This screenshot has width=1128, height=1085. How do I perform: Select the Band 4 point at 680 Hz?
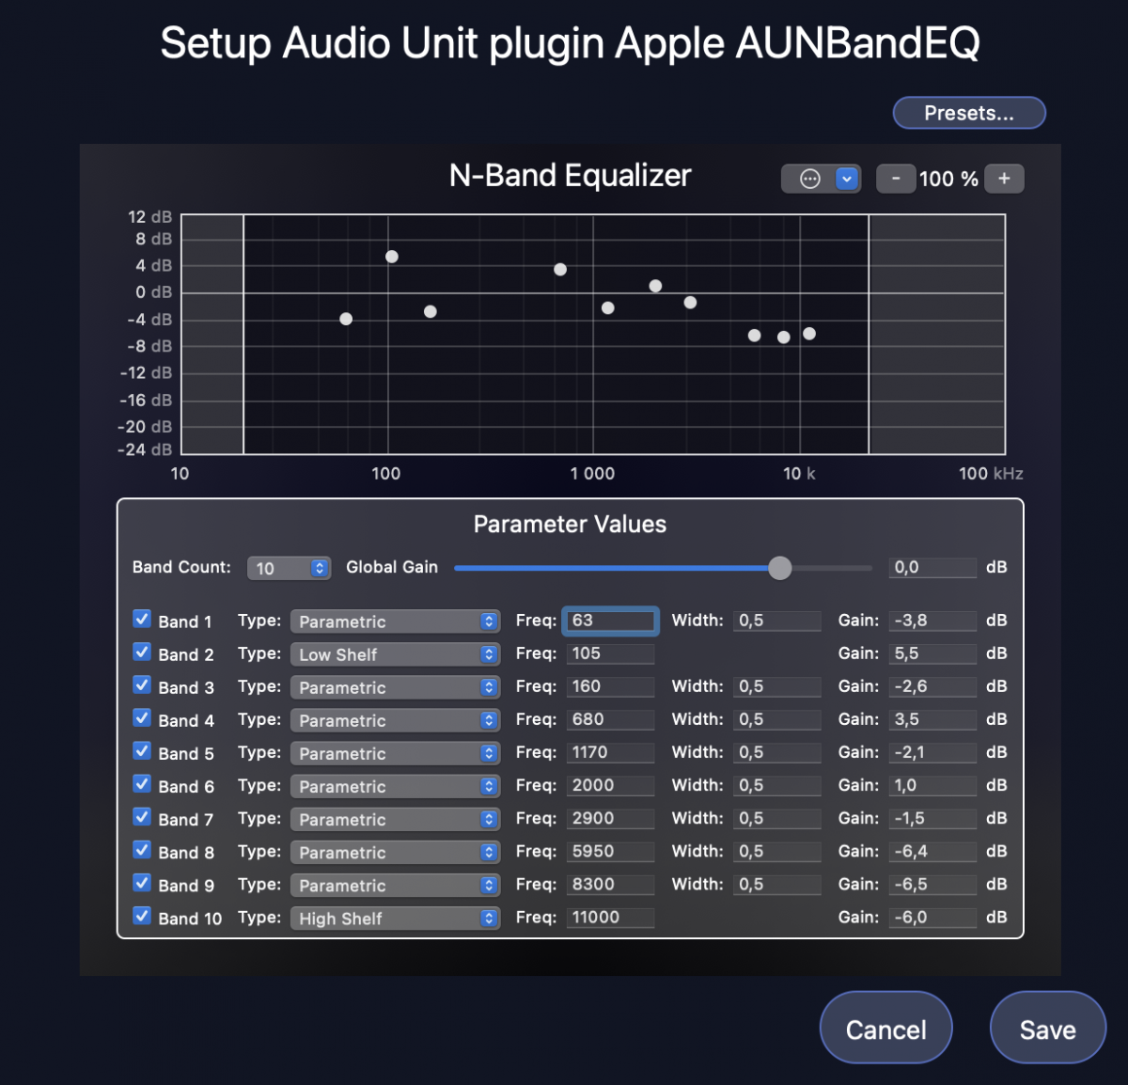click(560, 270)
